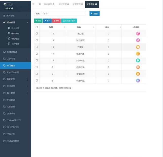This screenshot has width=163, height=157.
Task: Click the copy icon beside 权益订单
Action: click(4, 134)
